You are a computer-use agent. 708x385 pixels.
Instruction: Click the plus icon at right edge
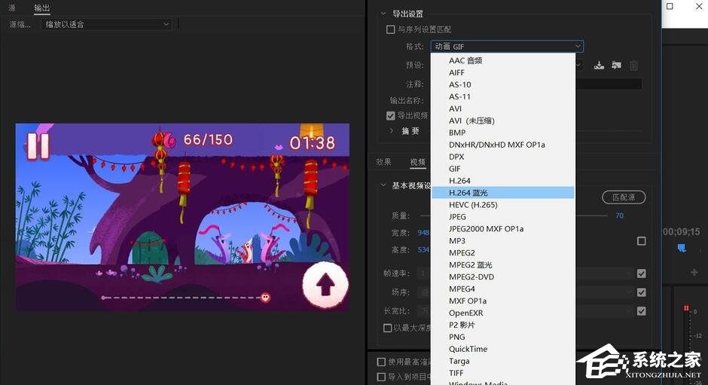click(x=694, y=272)
